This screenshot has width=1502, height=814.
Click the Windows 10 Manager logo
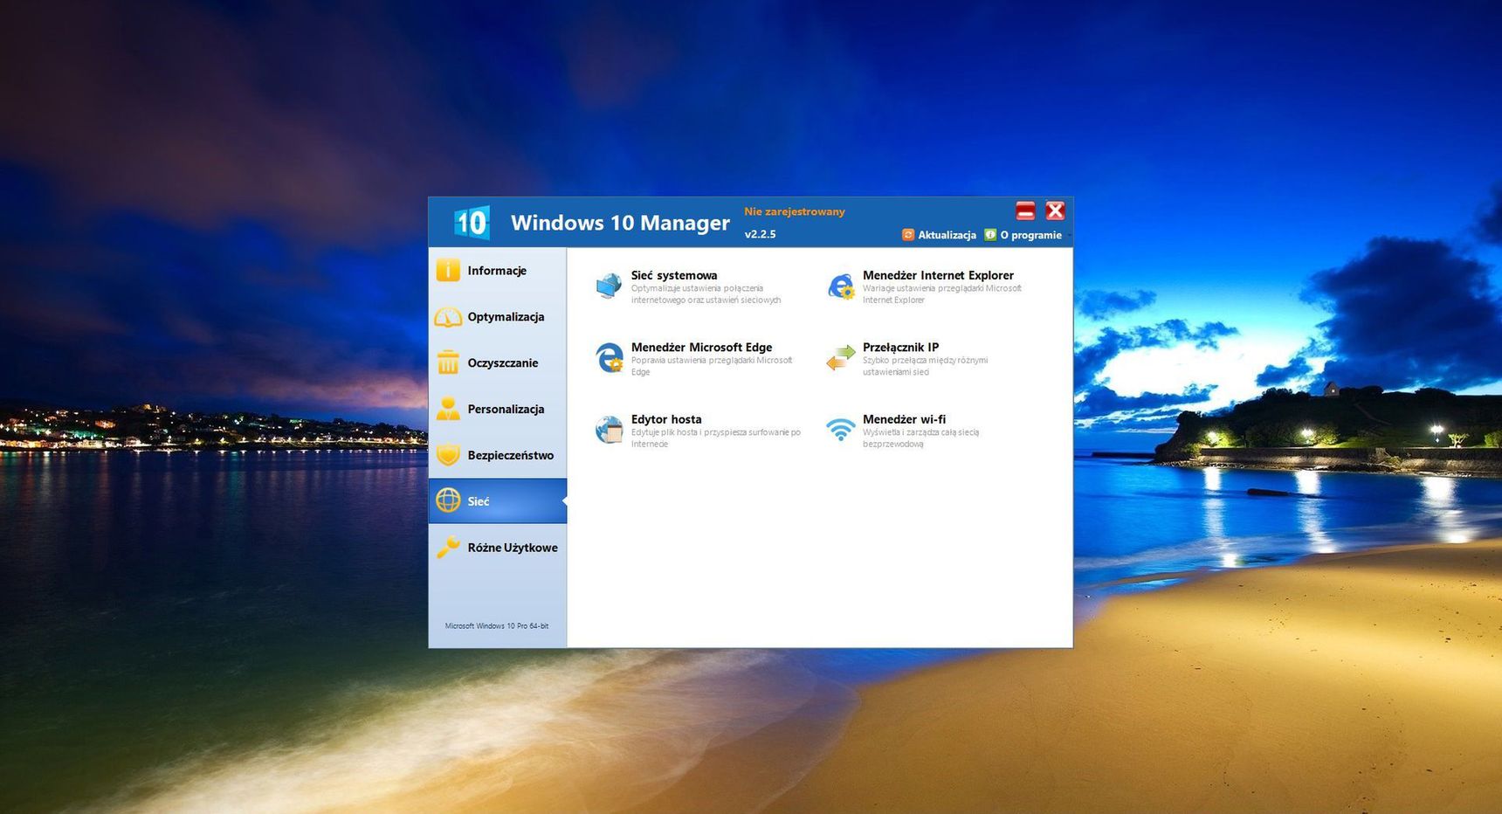click(472, 223)
